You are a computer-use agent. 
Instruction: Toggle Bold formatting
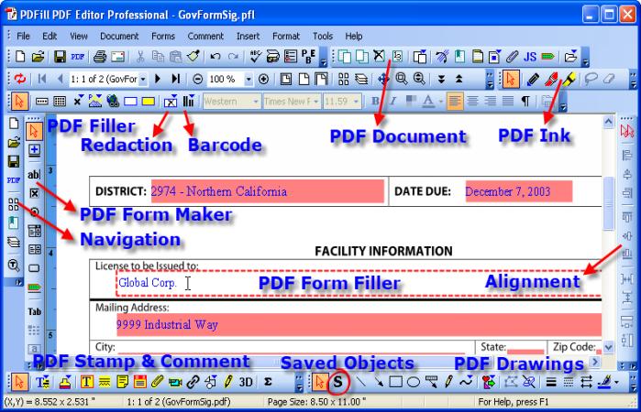(375, 101)
